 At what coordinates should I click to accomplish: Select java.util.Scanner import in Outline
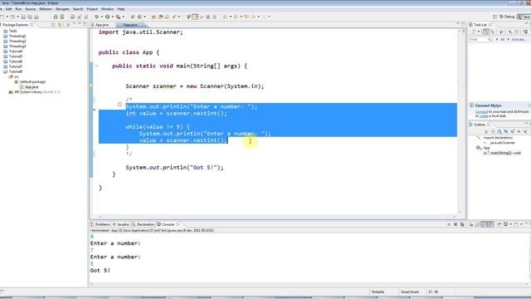pos(503,143)
